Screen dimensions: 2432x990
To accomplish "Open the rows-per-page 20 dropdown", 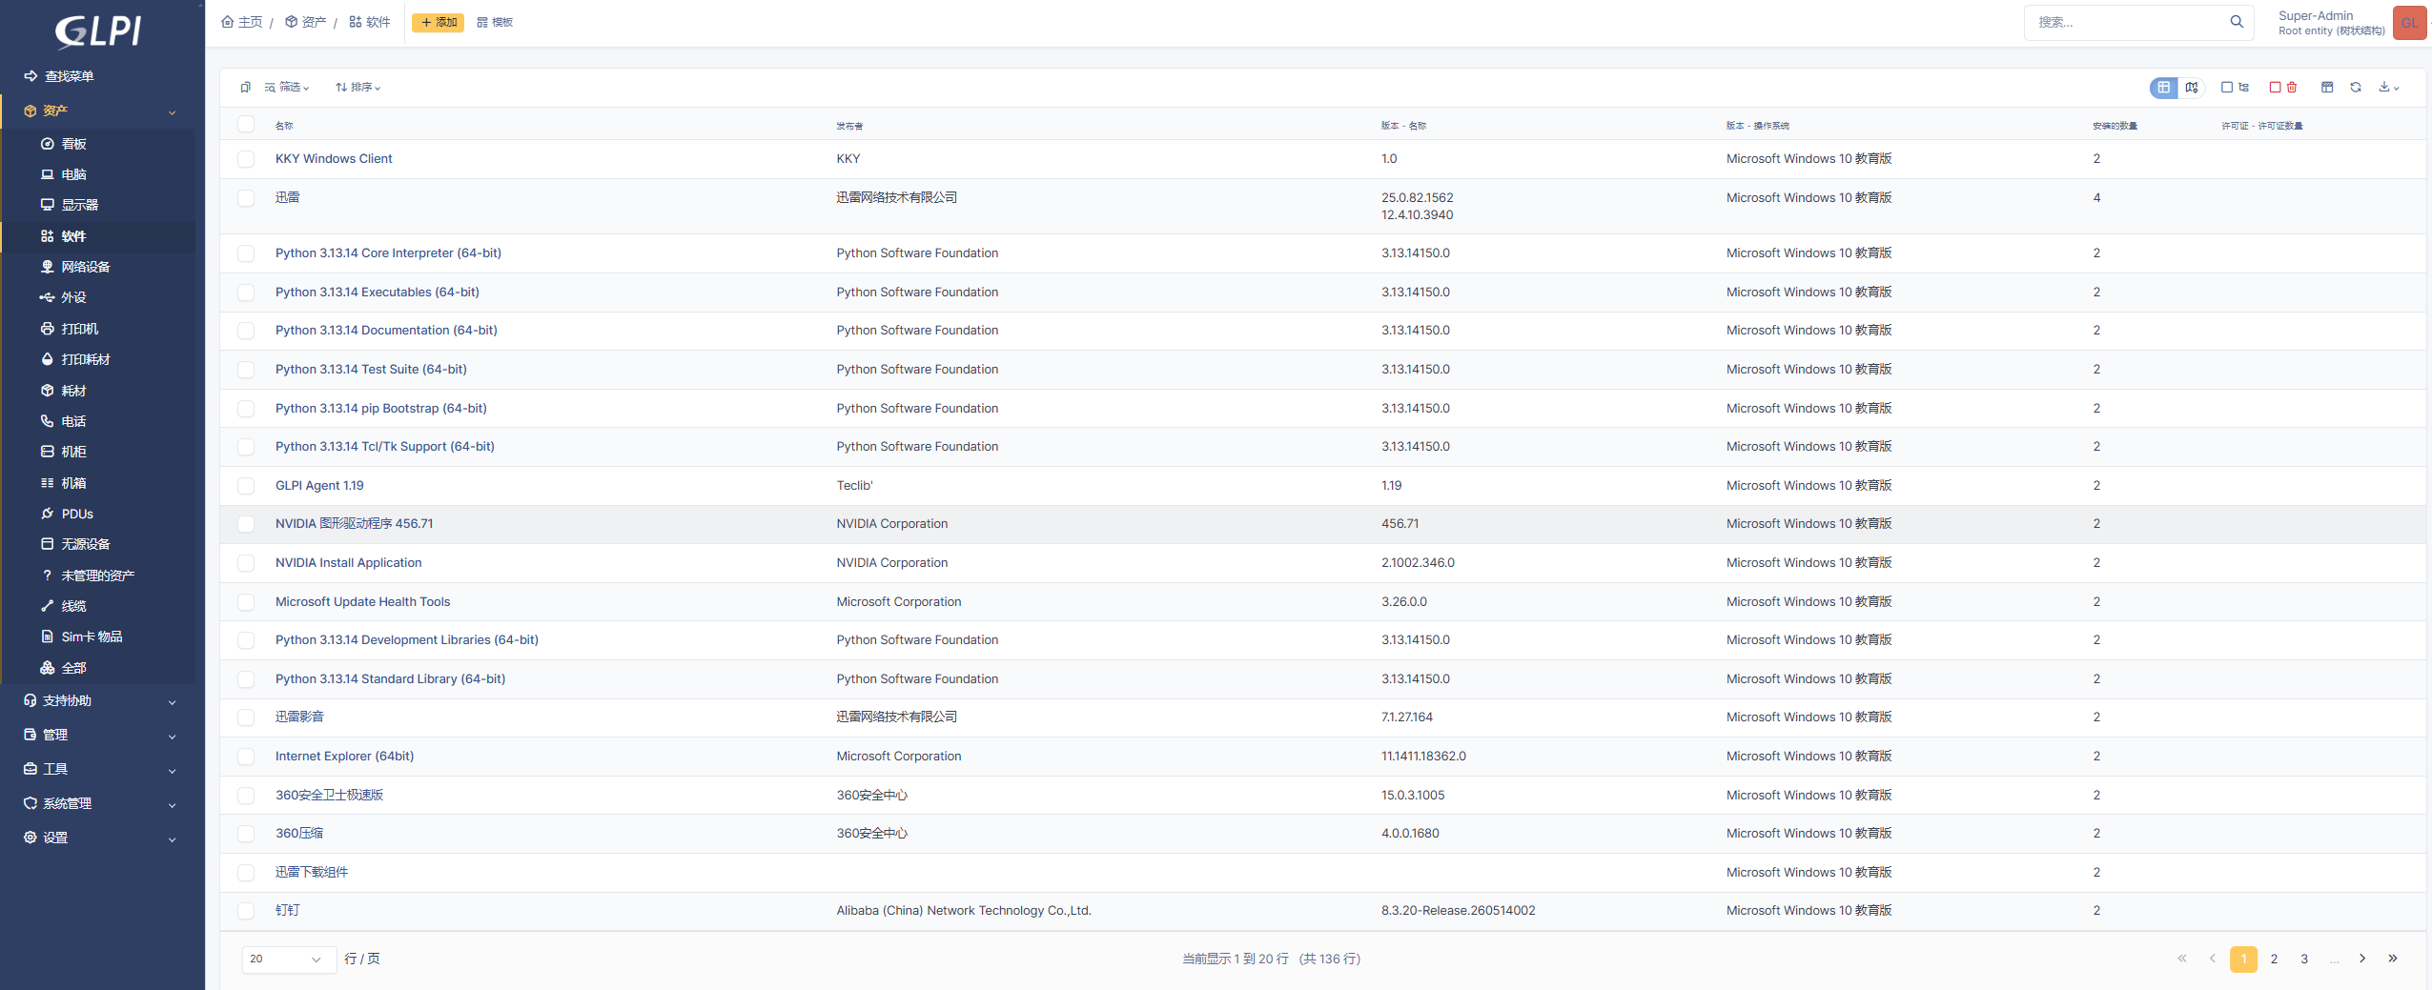I will pyautogui.click(x=289, y=959).
